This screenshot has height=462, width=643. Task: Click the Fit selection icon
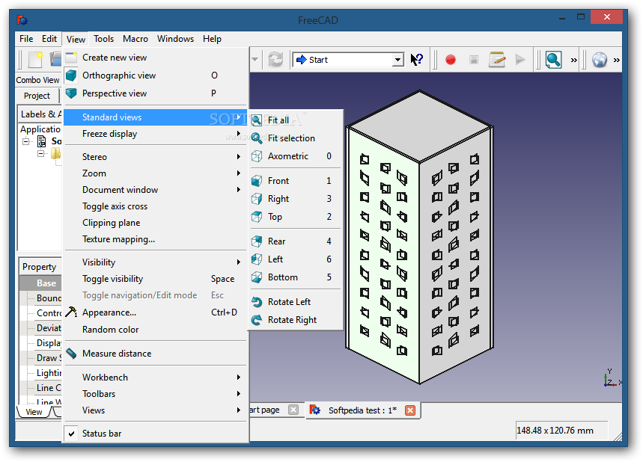point(257,138)
